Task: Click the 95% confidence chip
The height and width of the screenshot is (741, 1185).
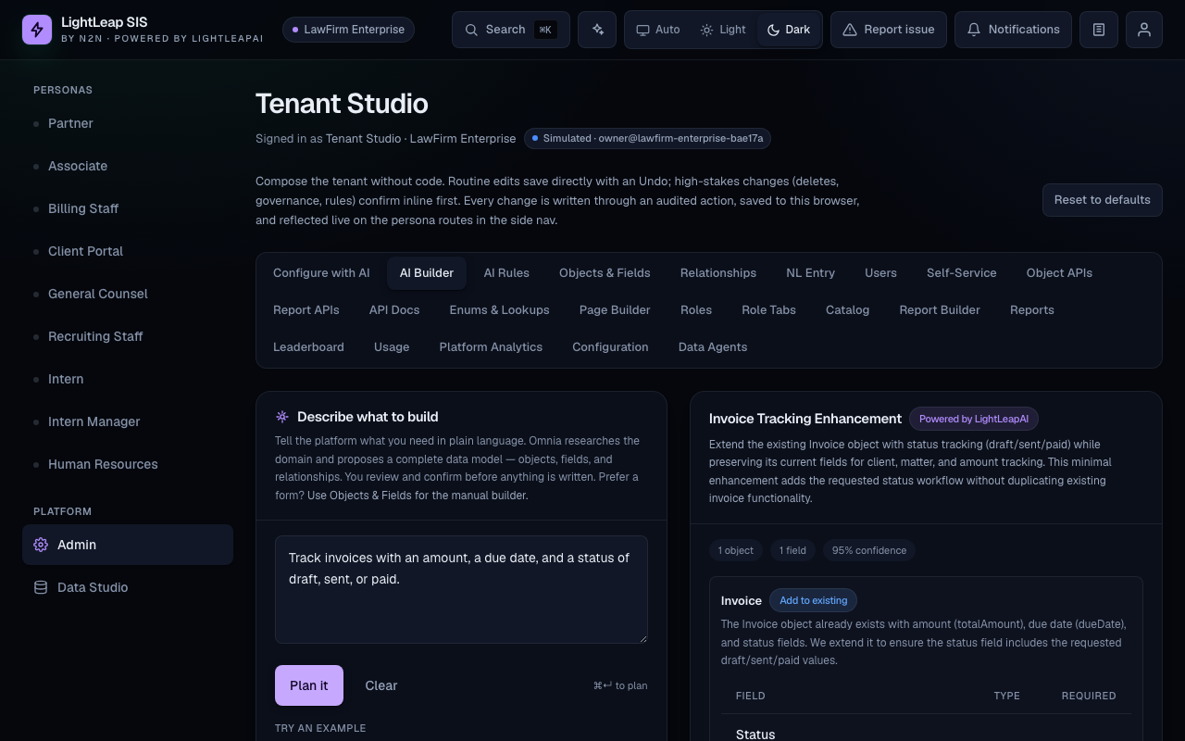Action: 869,550
